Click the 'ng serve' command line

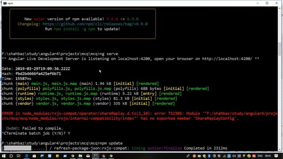[x=109, y=54]
